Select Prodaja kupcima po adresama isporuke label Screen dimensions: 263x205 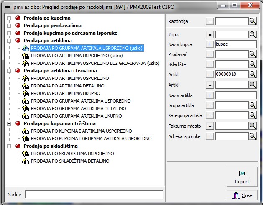[x=70, y=33]
